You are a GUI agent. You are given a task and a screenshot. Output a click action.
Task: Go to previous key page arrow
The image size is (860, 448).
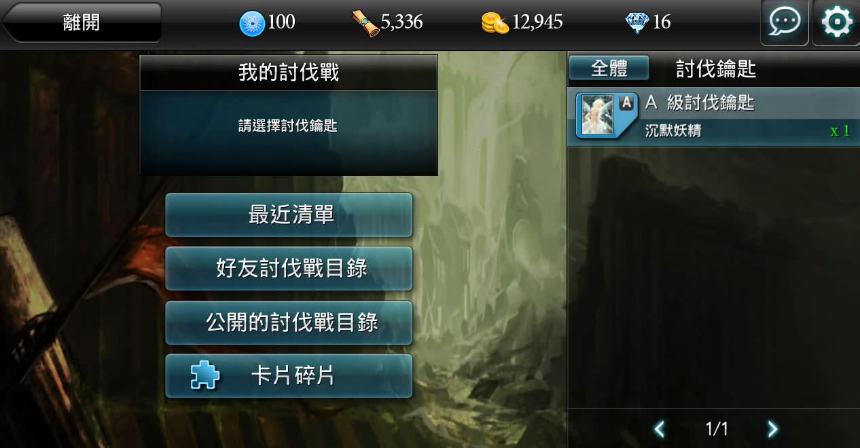coord(659,428)
